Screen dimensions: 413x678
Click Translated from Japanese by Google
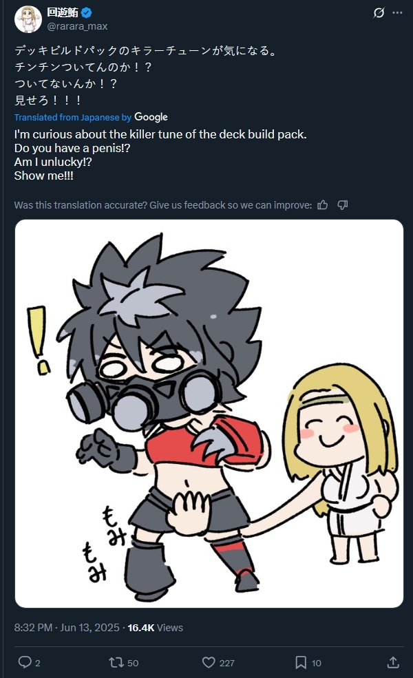(x=91, y=117)
